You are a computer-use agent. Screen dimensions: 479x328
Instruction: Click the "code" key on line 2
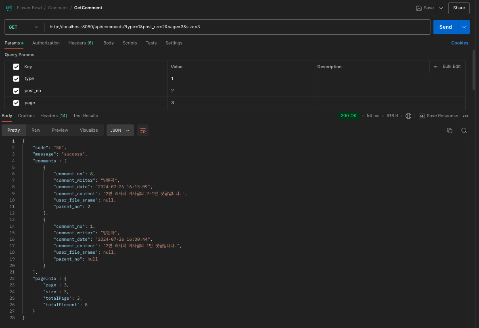click(40, 148)
